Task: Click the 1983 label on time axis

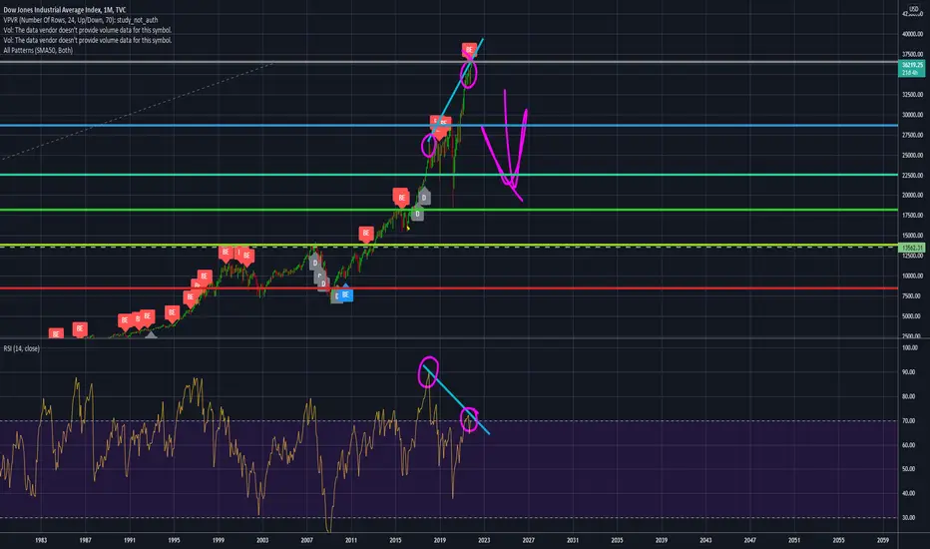Action: (41, 540)
